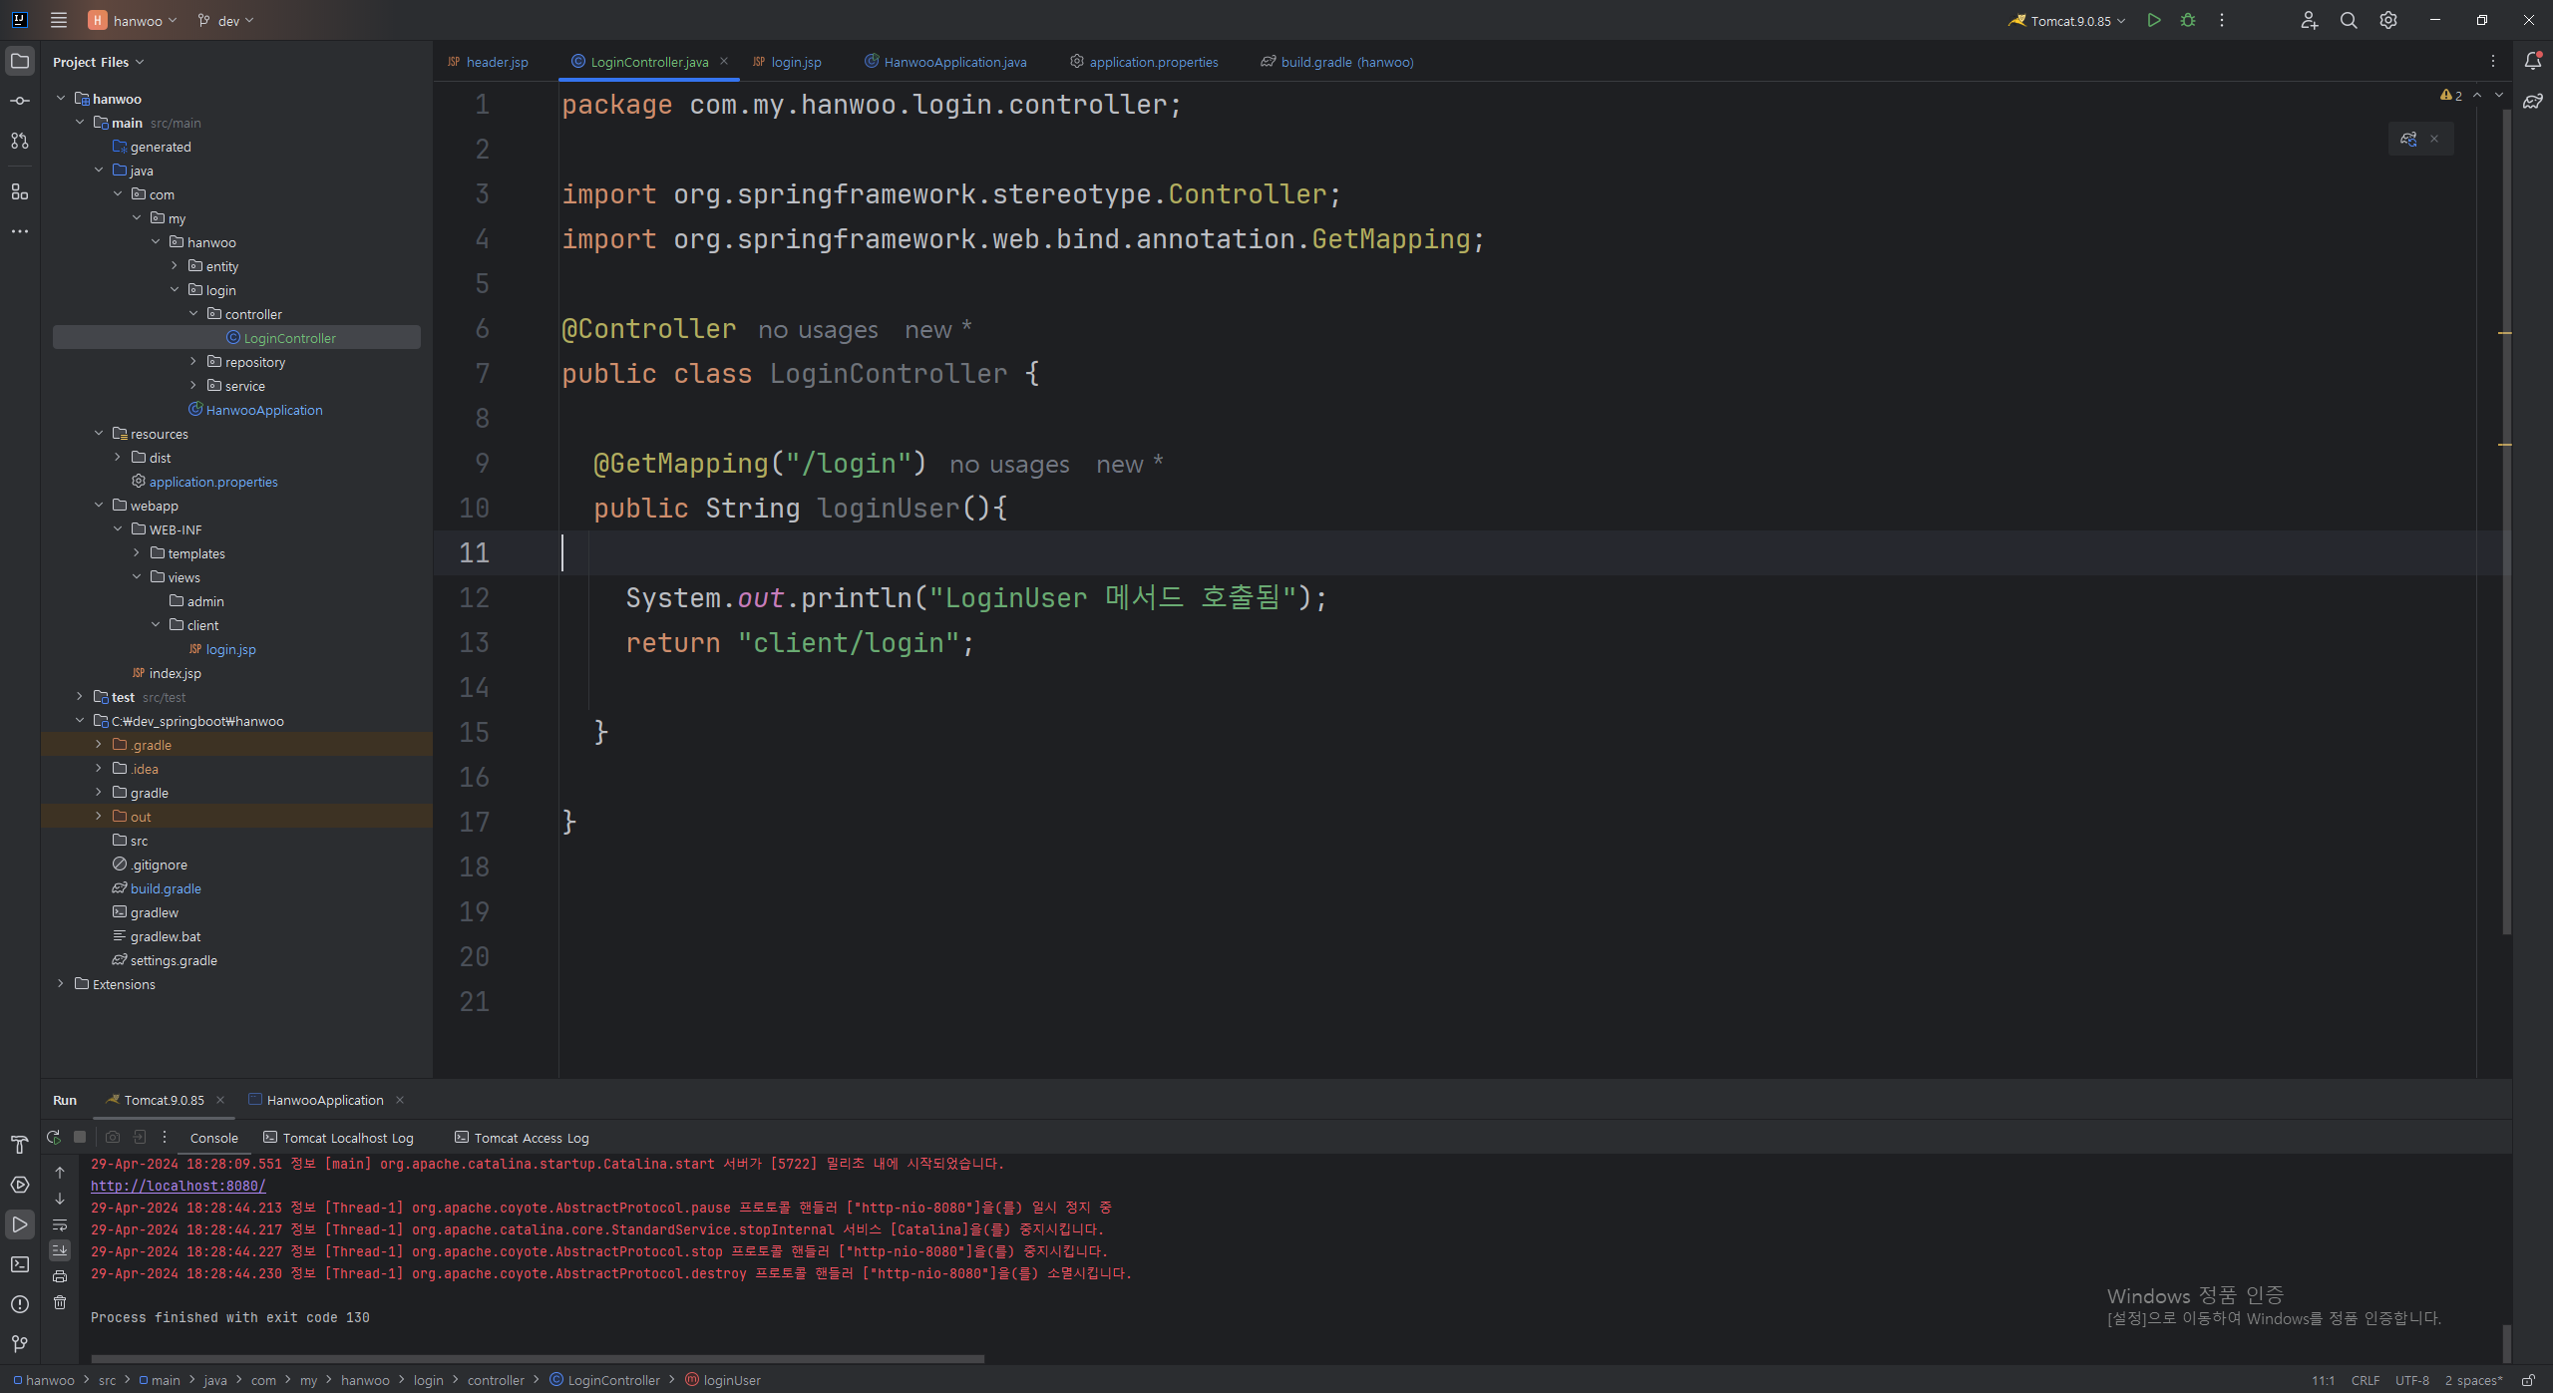Toggle scroll to end in console
Image resolution: width=2553 pixels, height=1393 pixels.
[60, 1250]
